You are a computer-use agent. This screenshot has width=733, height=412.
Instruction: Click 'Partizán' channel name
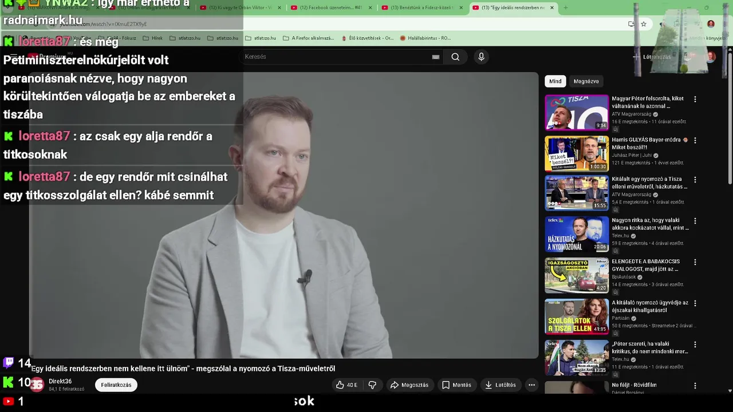point(620,318)
